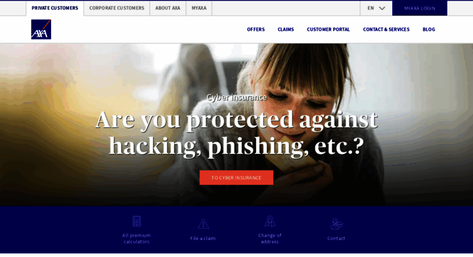Click the All premium calculators label
Screen dimensions: 473x257
coord(136,238)
